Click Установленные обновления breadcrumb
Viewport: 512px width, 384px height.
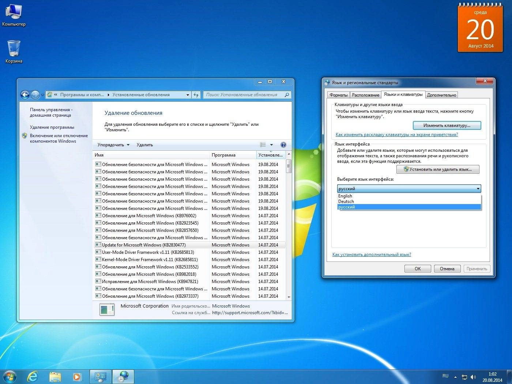tap(141, 95)
